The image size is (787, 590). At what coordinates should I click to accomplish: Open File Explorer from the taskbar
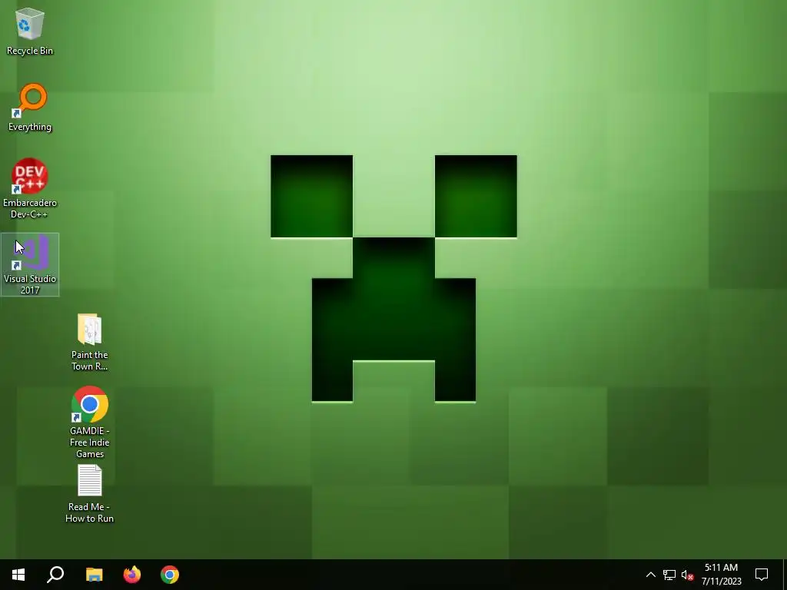(x=94, y=575)
